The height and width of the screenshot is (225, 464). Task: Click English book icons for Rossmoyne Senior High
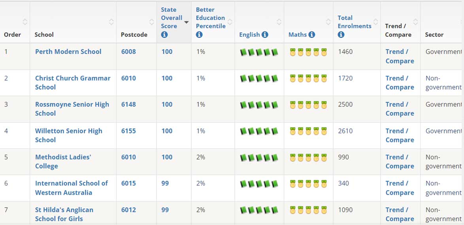tap(259, 105)
